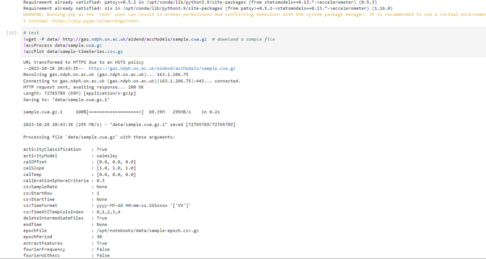Click 'URL transformed to HTTPS due to an HSTS policy'
This screenshot has height=259, width=486.
coord(83,62)
